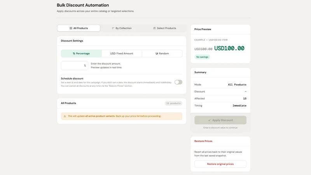Click the Discount Settings heading
Screen dimensions: 311x175
click(72, 41)
